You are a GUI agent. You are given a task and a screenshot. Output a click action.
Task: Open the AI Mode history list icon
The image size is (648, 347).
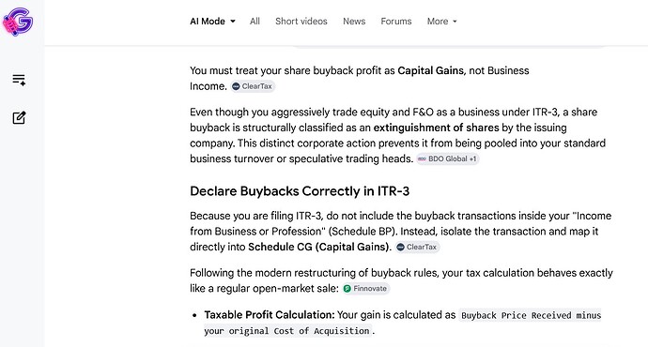tap(19, 80)
